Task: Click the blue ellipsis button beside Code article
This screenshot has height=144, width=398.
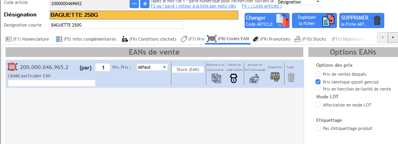Action: [x=134, y=4]
